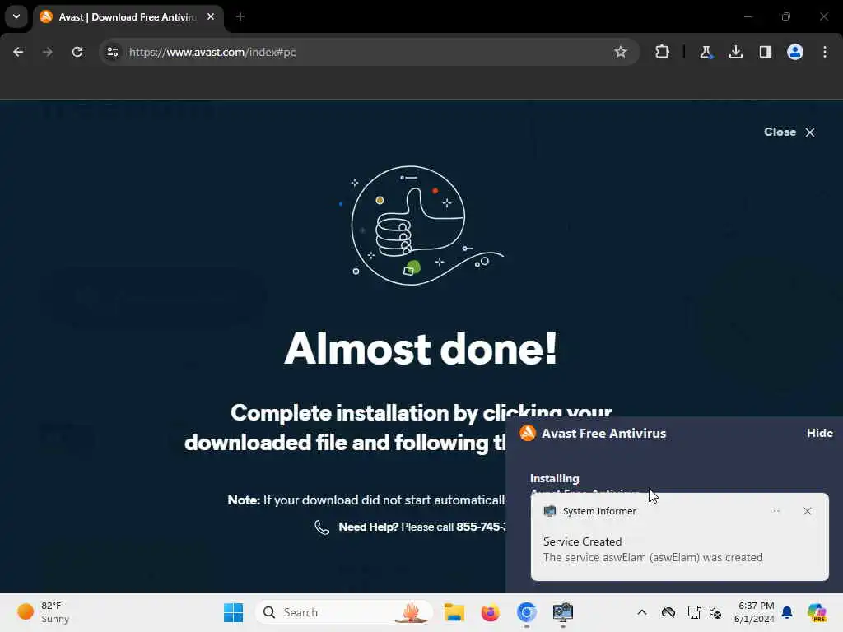Click the thumbs-up illustration

[422, 225]
